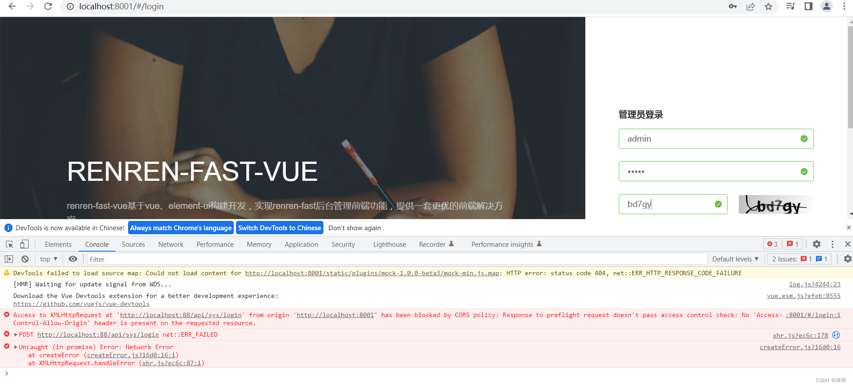Open the Sources tab
The height and width of the screenshot is (387, 853).
(x=133, y=244)
